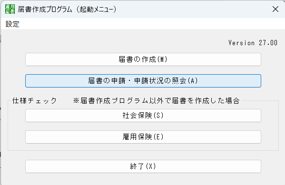
Task: Open system menu from 届書 title icon
Action: click(x=10, y=9)
